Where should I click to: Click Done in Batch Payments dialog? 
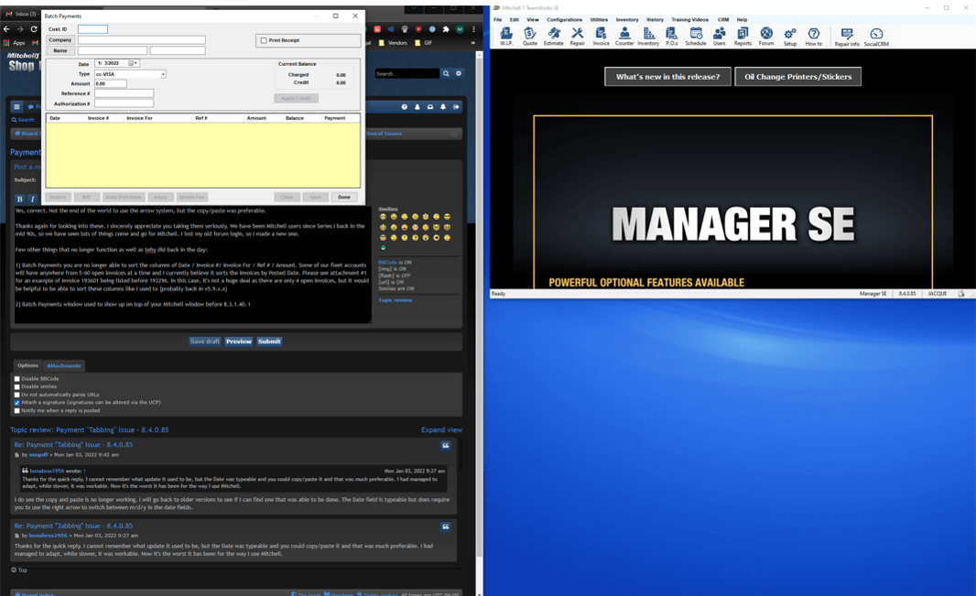pyautogui.click(x=344, y=197)
